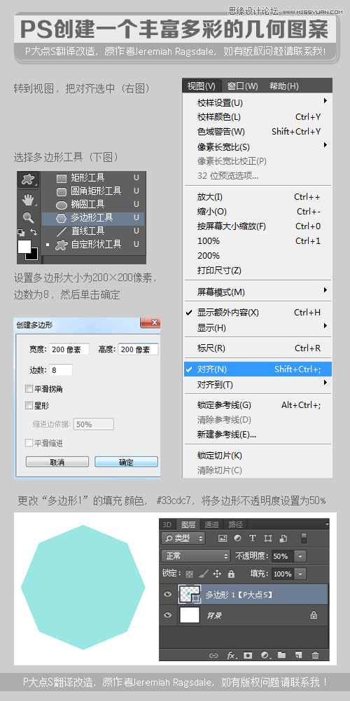Image resolution: width=350 pixels, height=701 pixels.
Task: Select the Zoom magnifier tool
Action: pyautogui.click(x=28, y=218)
